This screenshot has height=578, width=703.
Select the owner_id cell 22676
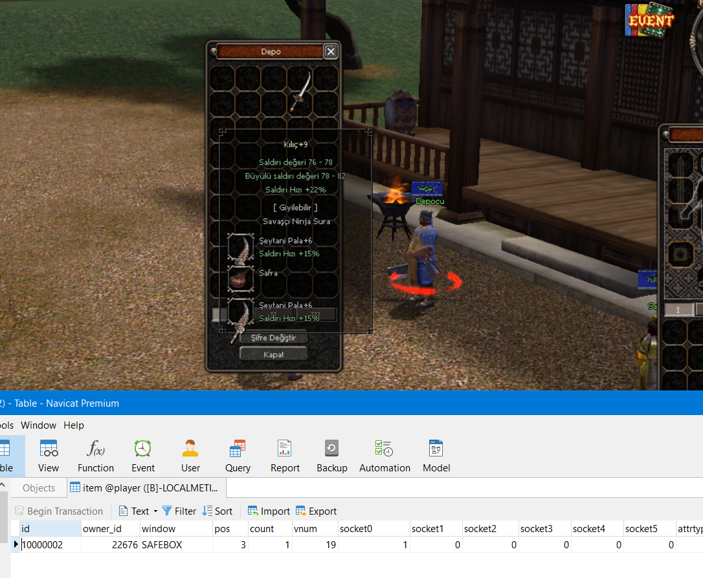coord(110,545)
